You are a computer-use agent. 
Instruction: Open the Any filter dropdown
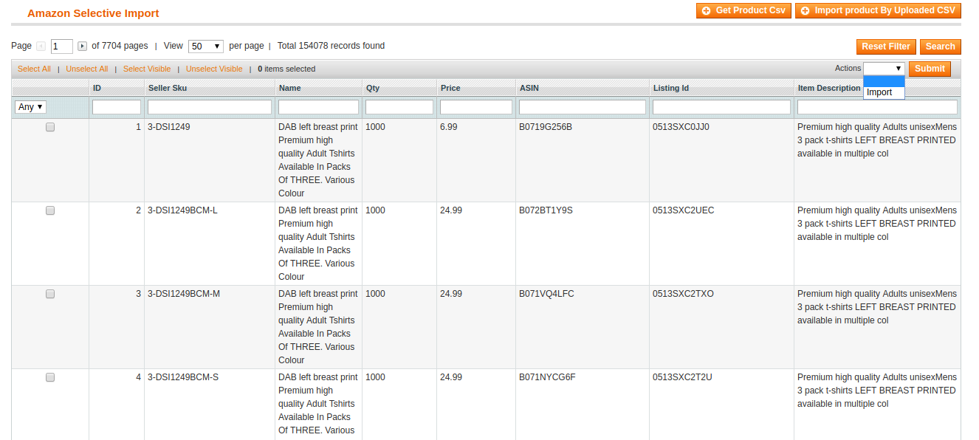pos(30,107)
